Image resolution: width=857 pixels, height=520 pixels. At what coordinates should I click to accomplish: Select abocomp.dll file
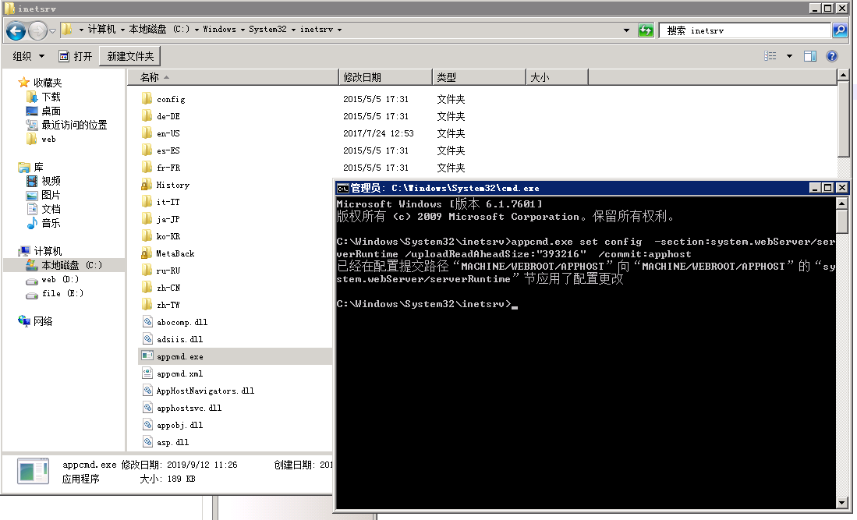tap(175, 322)
